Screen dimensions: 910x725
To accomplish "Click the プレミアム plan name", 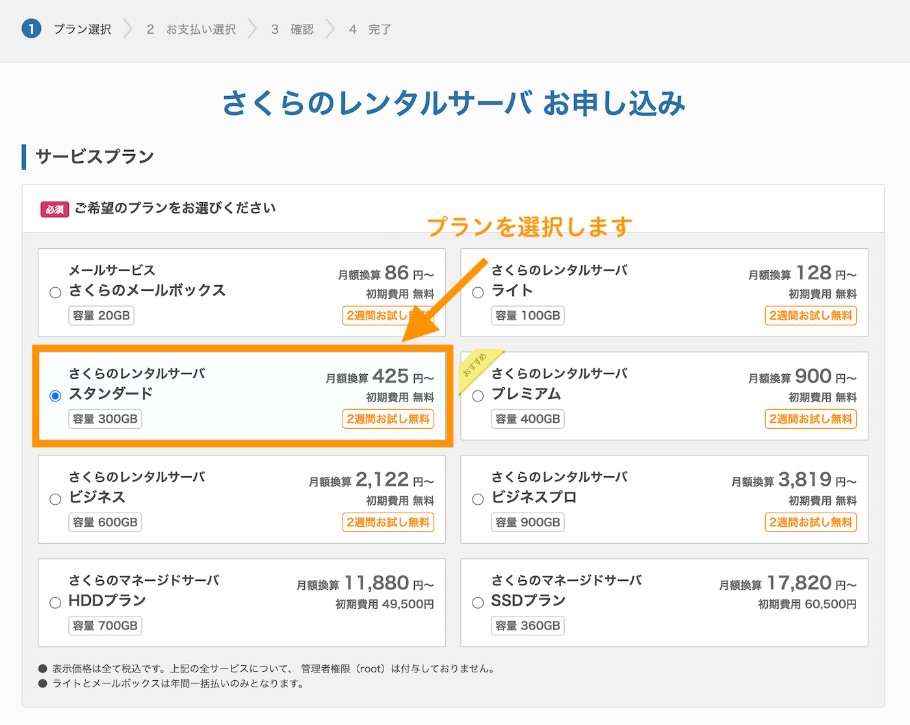I will click(526, 394).
